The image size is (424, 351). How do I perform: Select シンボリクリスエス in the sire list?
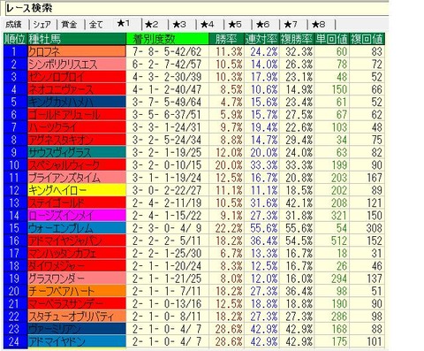(77, 64)
